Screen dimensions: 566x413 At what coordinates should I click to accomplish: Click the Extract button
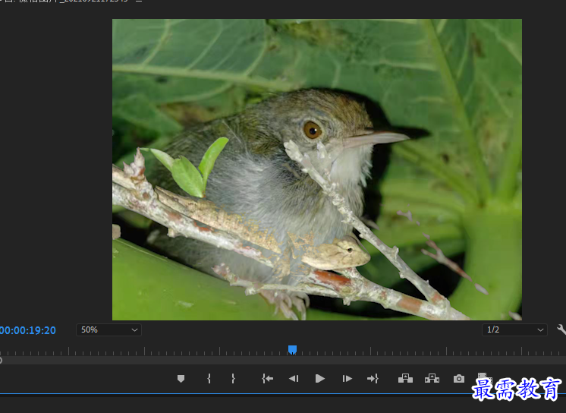(x=432, y=378)
